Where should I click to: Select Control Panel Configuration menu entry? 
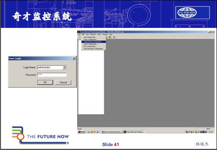[93, 42]
